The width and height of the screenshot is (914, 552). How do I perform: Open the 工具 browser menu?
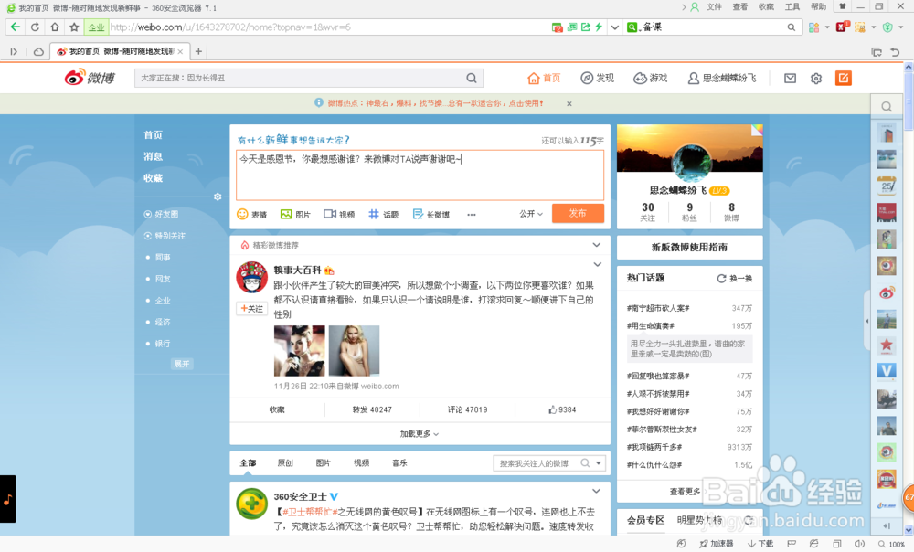[792, 7]
